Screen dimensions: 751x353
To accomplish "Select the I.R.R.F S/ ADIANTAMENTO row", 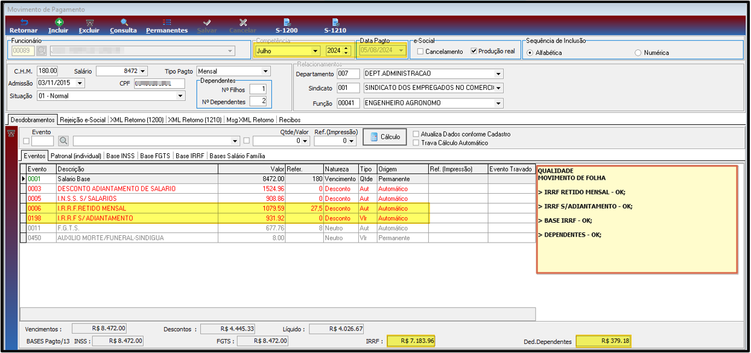I will (x=277, y=218).
